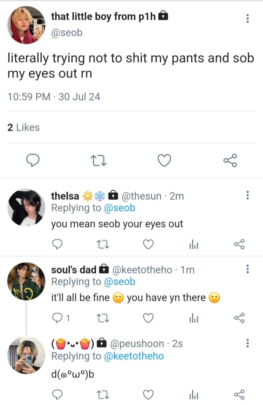Share soul's dad's reply

coord(239,318)
